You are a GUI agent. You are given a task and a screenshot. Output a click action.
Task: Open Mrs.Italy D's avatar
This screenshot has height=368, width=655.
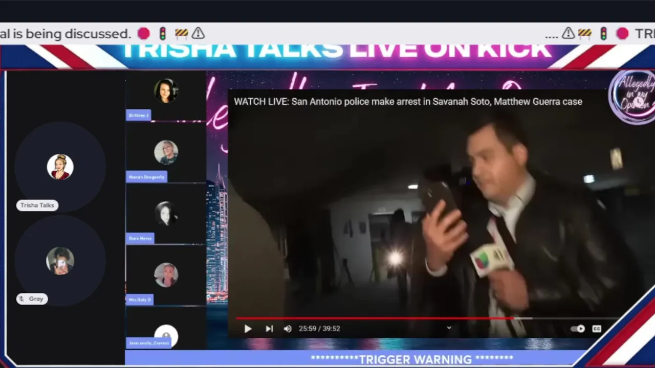(x=166, y=275)
